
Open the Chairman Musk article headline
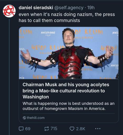(66, 91)
